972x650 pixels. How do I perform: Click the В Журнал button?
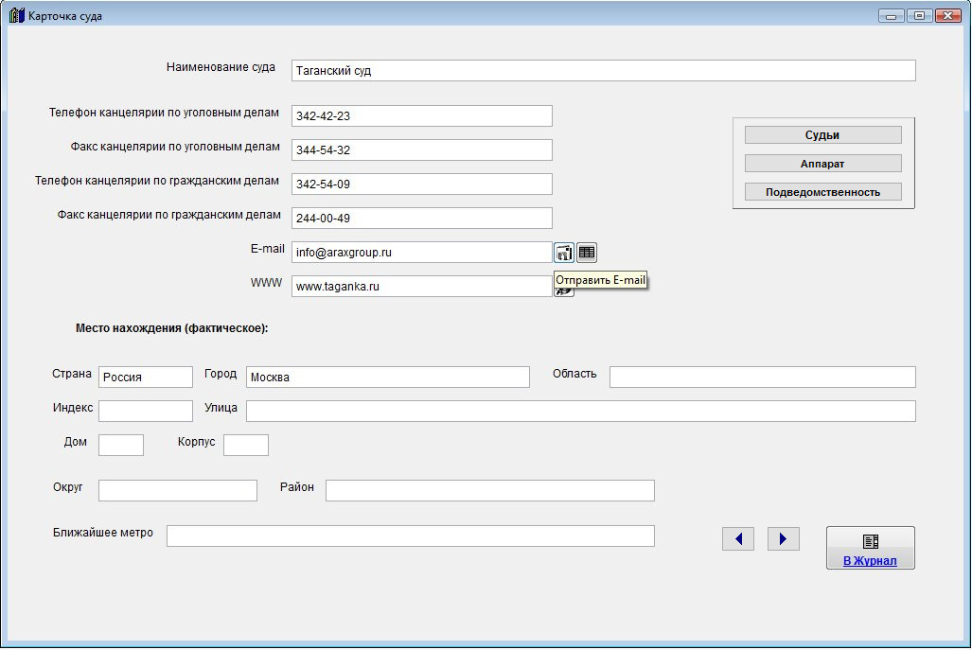[870, 548]
